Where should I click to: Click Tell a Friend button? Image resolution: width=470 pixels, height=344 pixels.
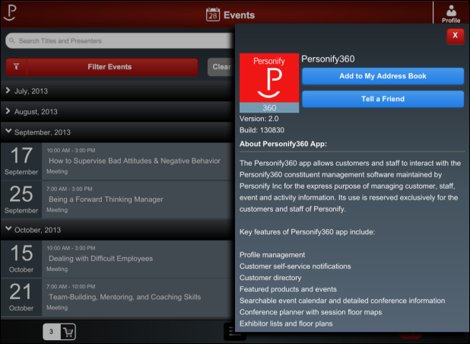tap(383, 99)
